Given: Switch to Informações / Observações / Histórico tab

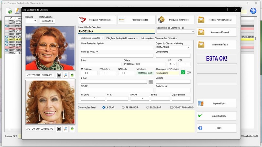Looking at the screenshot, I should point(159,38).
